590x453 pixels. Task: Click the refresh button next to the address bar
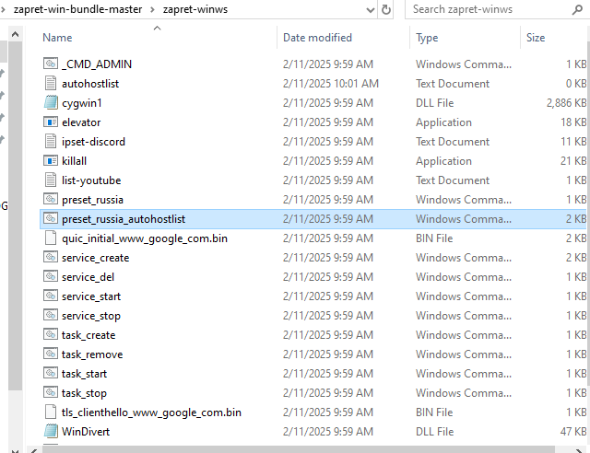386,9
